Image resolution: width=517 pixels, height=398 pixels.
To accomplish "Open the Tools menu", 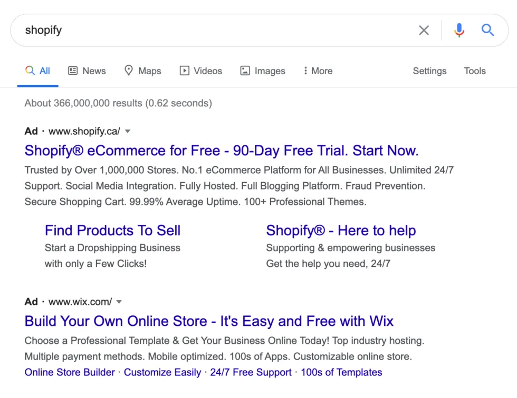I will tap(474, 71).
